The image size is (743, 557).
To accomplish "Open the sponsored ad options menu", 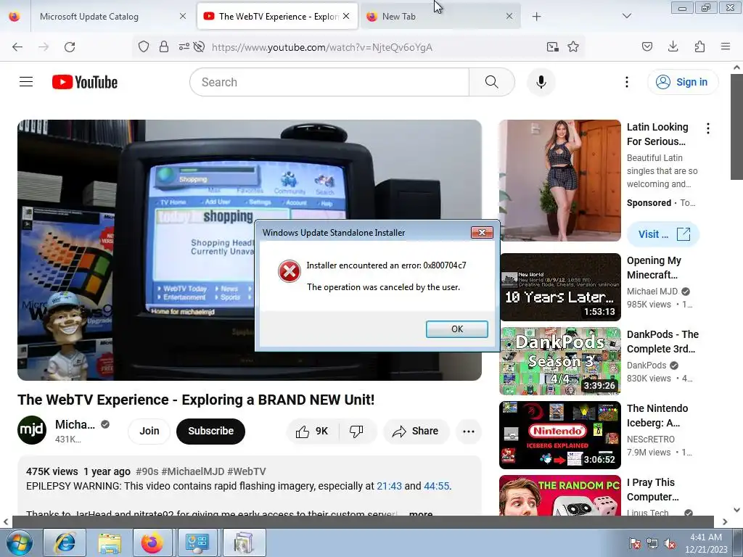I will click(x=708, y=128).
